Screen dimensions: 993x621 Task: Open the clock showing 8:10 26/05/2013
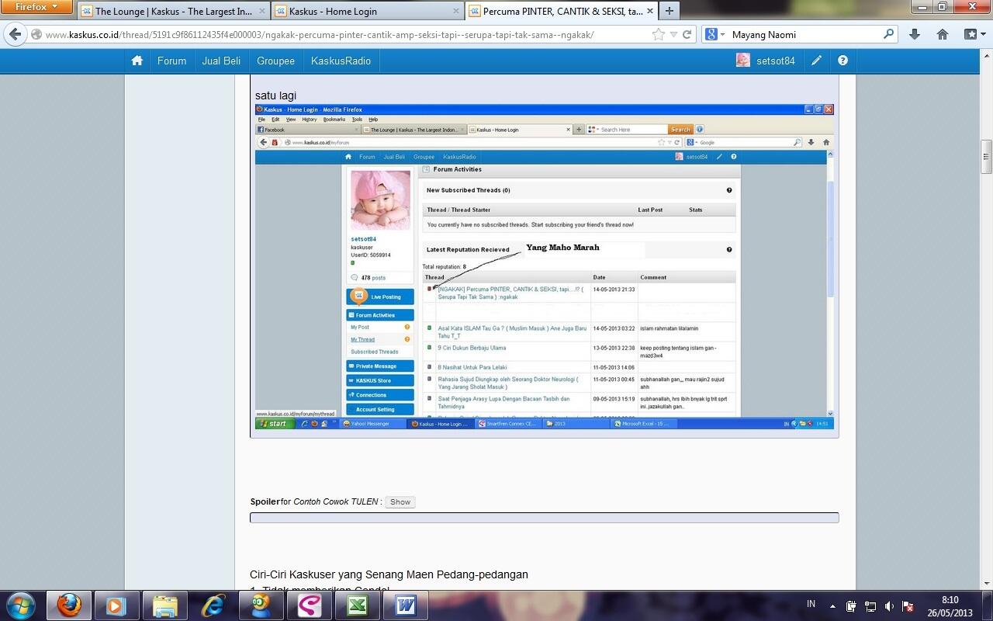click(950, 605)
